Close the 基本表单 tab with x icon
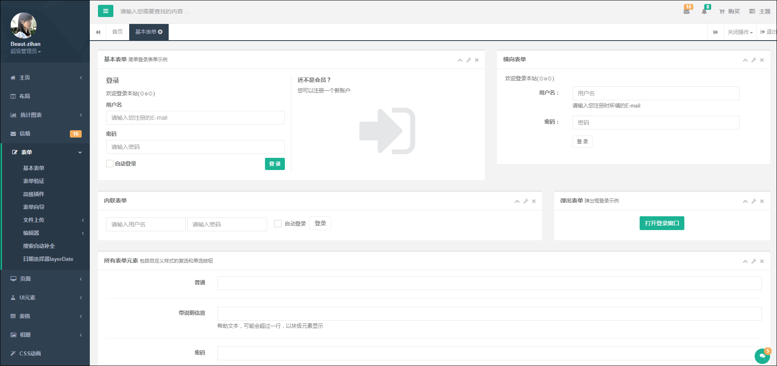This screenshot has width=777, height=366. point(160,32)
